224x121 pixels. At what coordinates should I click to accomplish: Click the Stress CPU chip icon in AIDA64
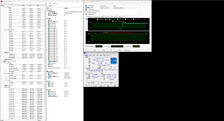(x=86, y=6)
